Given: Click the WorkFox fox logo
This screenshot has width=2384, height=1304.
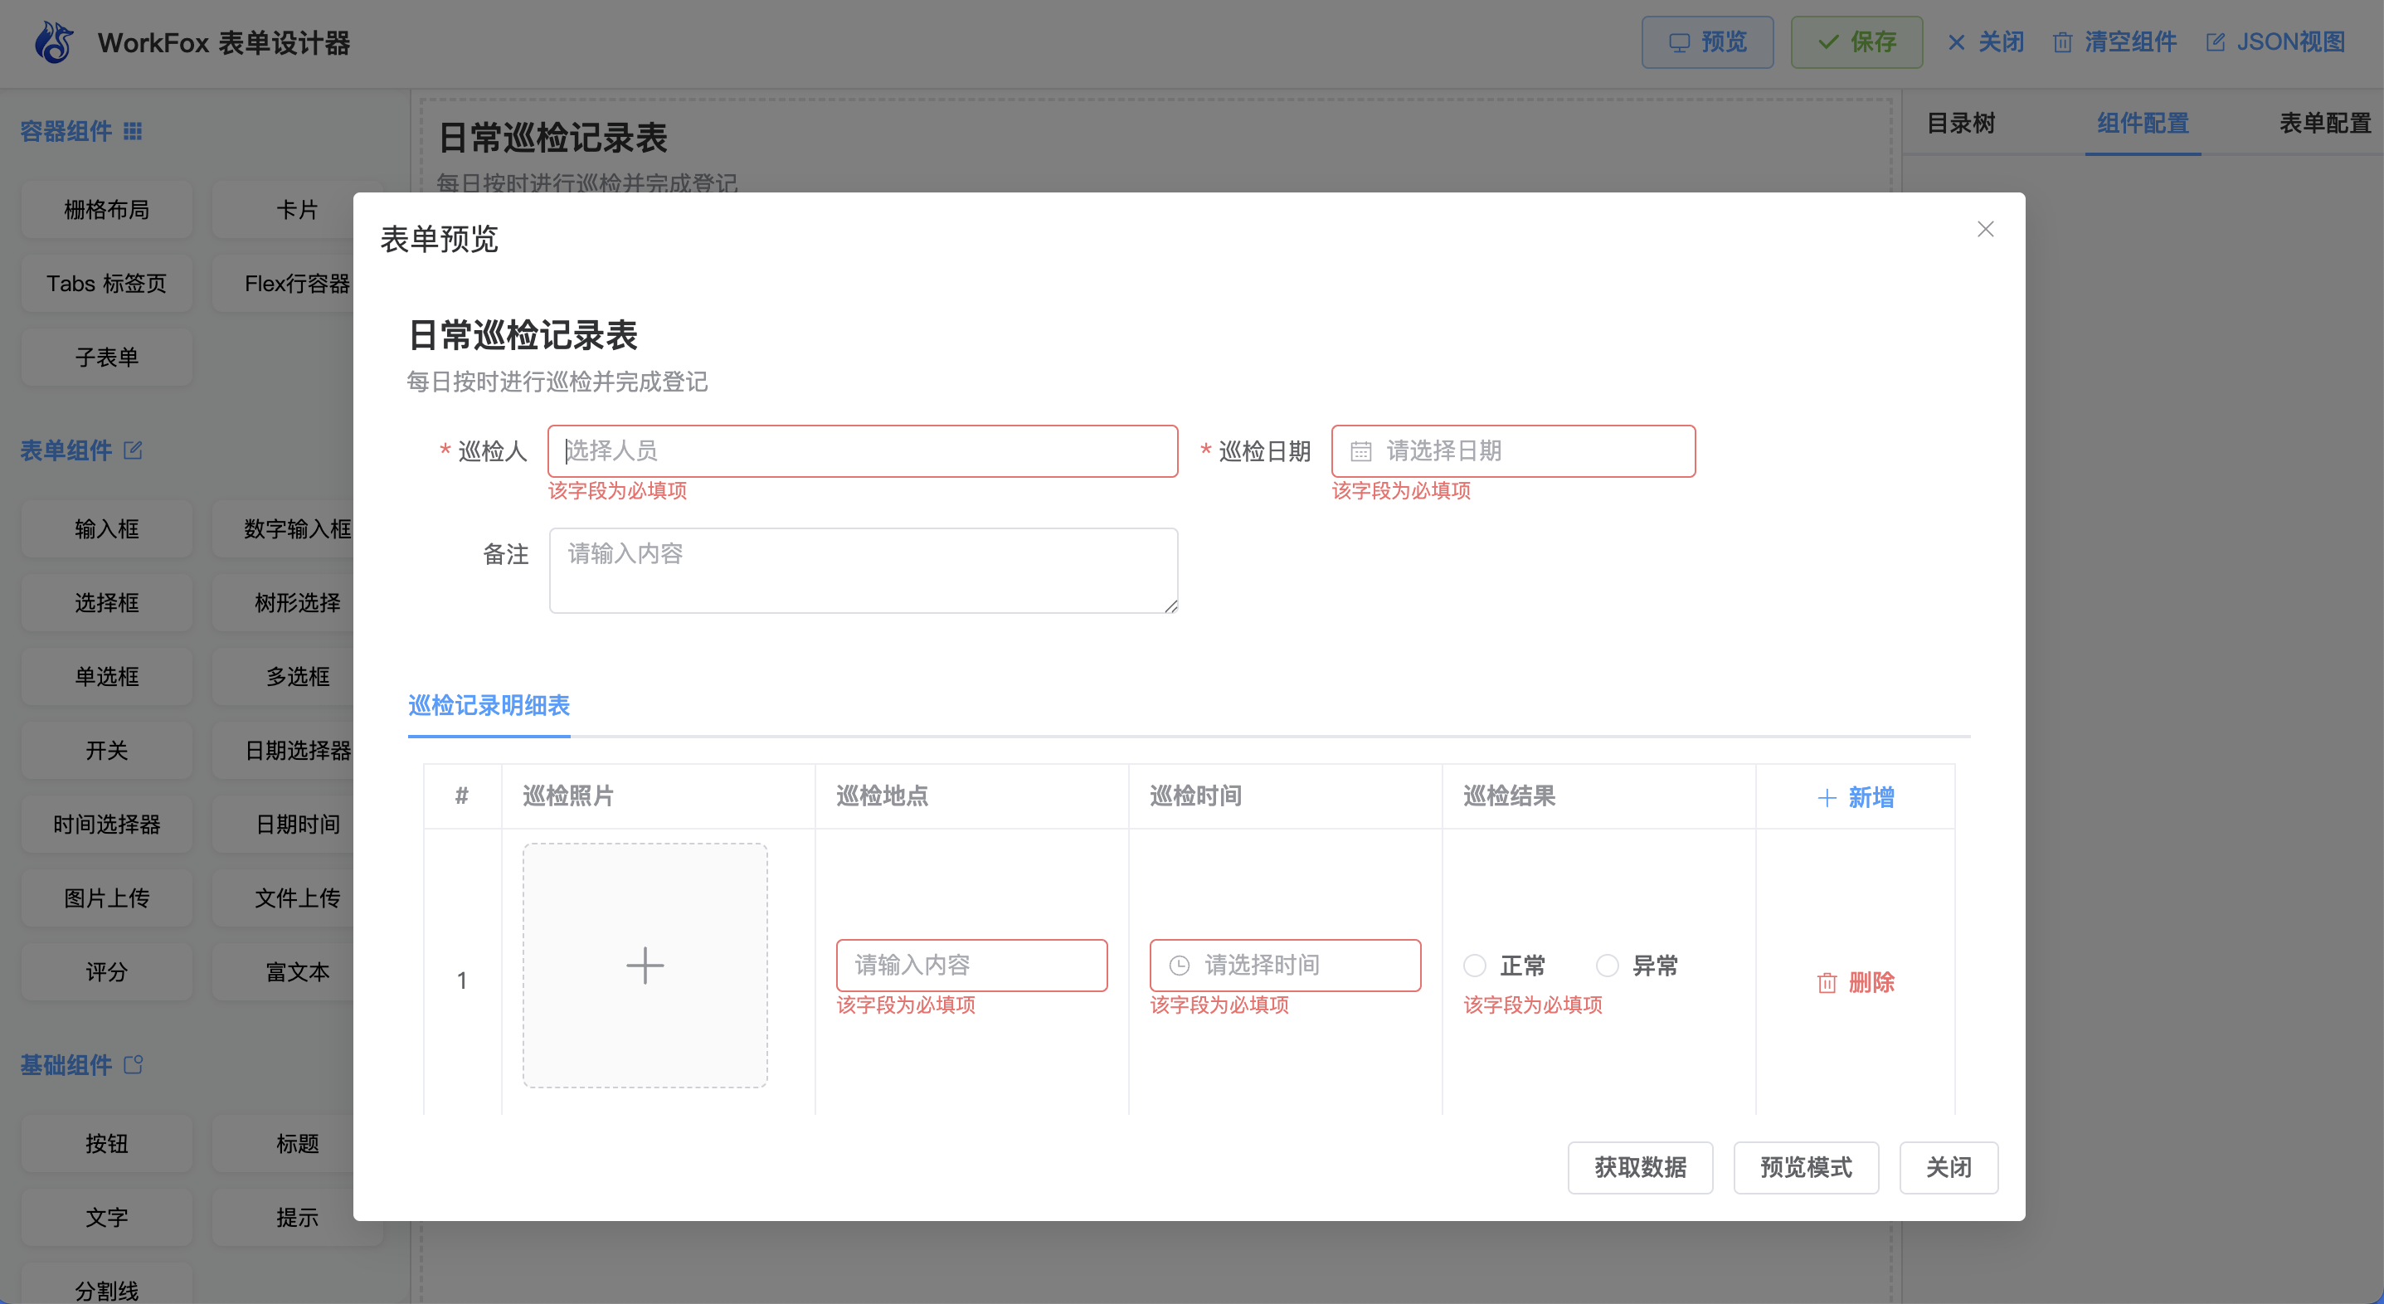Looking at the screenshot, I should click(x=54, y=42).
